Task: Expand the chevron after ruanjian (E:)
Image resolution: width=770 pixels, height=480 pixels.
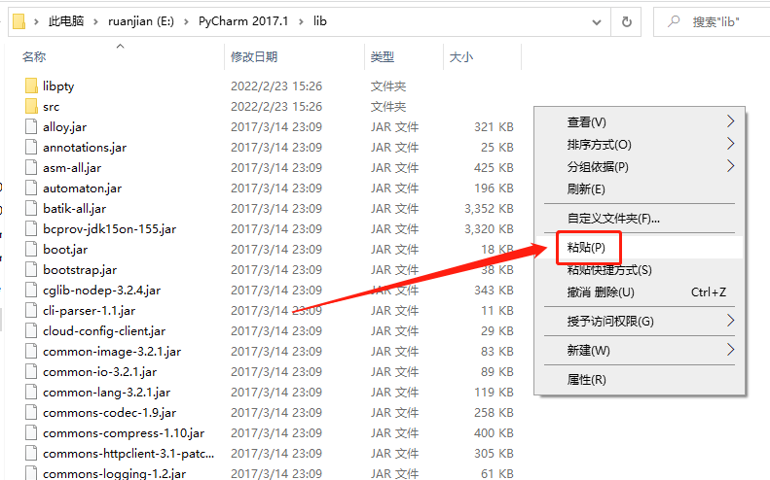Action: 186,21
